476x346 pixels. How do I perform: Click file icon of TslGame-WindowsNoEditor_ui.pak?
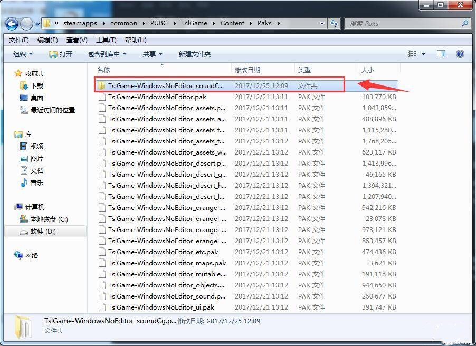[x=102, y=307]
